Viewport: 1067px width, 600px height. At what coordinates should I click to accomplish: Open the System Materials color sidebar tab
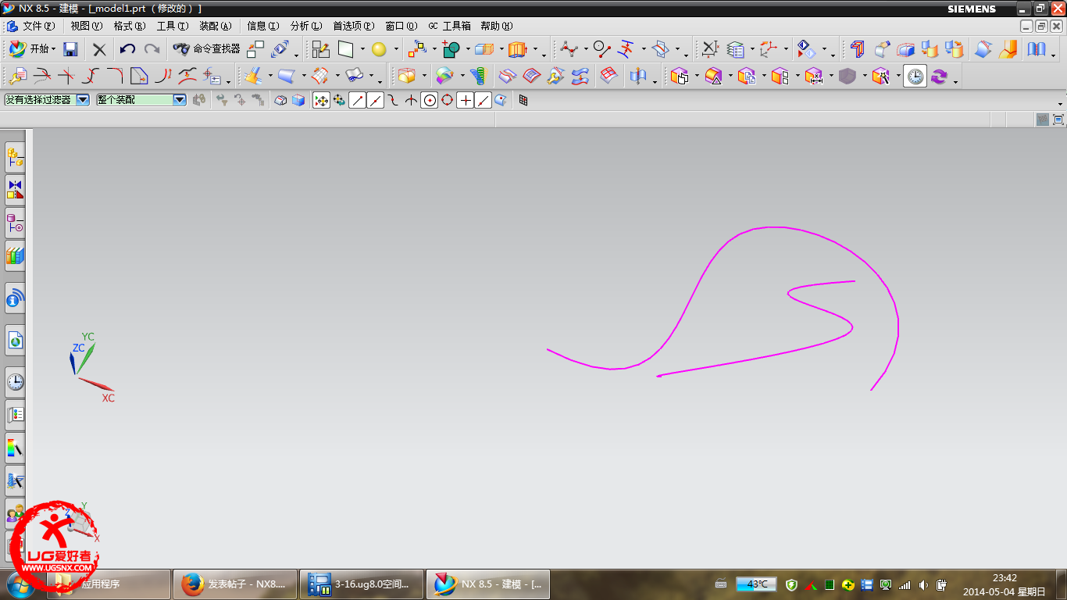click(x=15, y=448)
